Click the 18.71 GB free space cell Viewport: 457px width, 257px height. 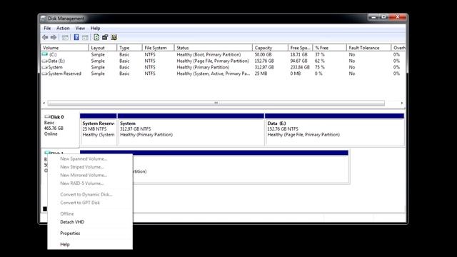(x=298, y=55)
